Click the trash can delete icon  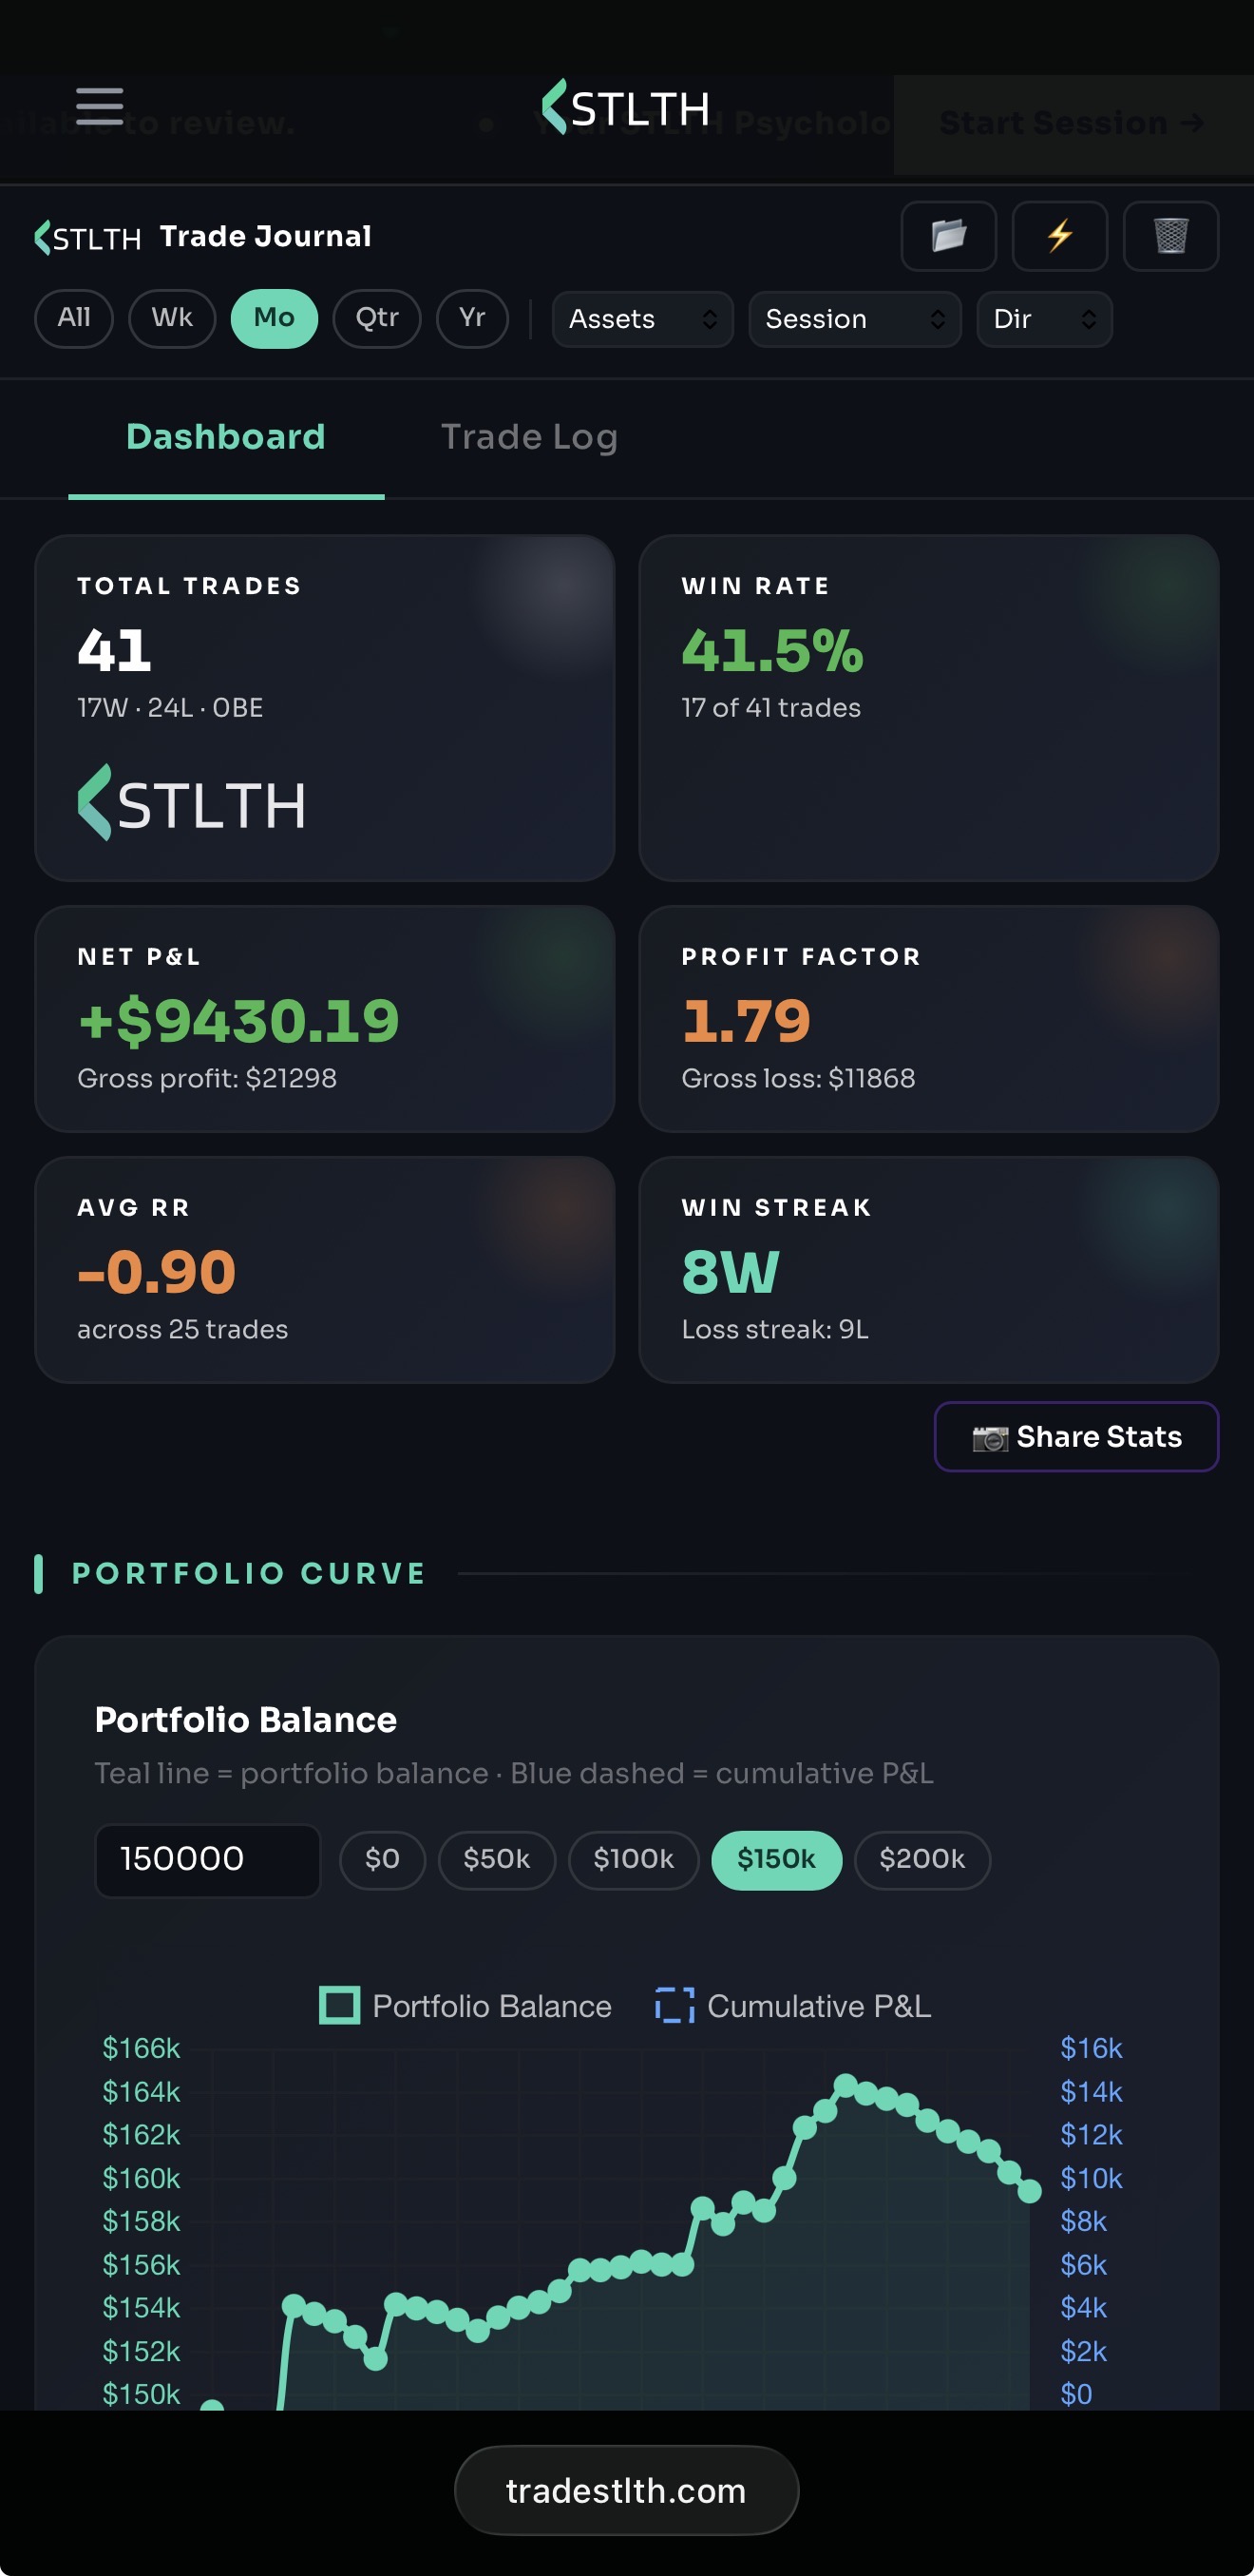(1170, 236)
